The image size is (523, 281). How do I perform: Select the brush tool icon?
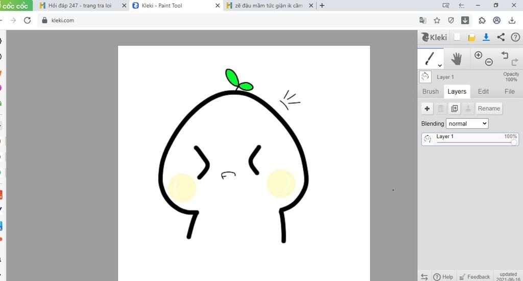pos(430,59)
